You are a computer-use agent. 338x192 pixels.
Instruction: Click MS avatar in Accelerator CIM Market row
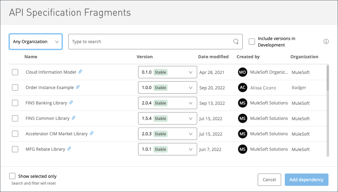[243, 134]
